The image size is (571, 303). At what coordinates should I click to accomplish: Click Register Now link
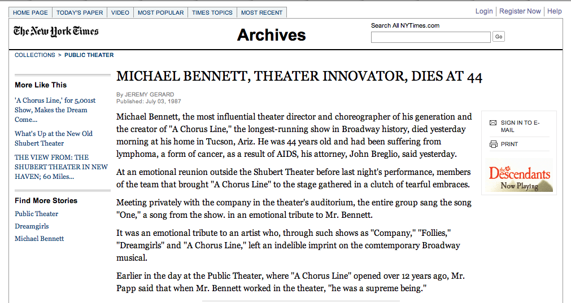(x=520, y=11)
